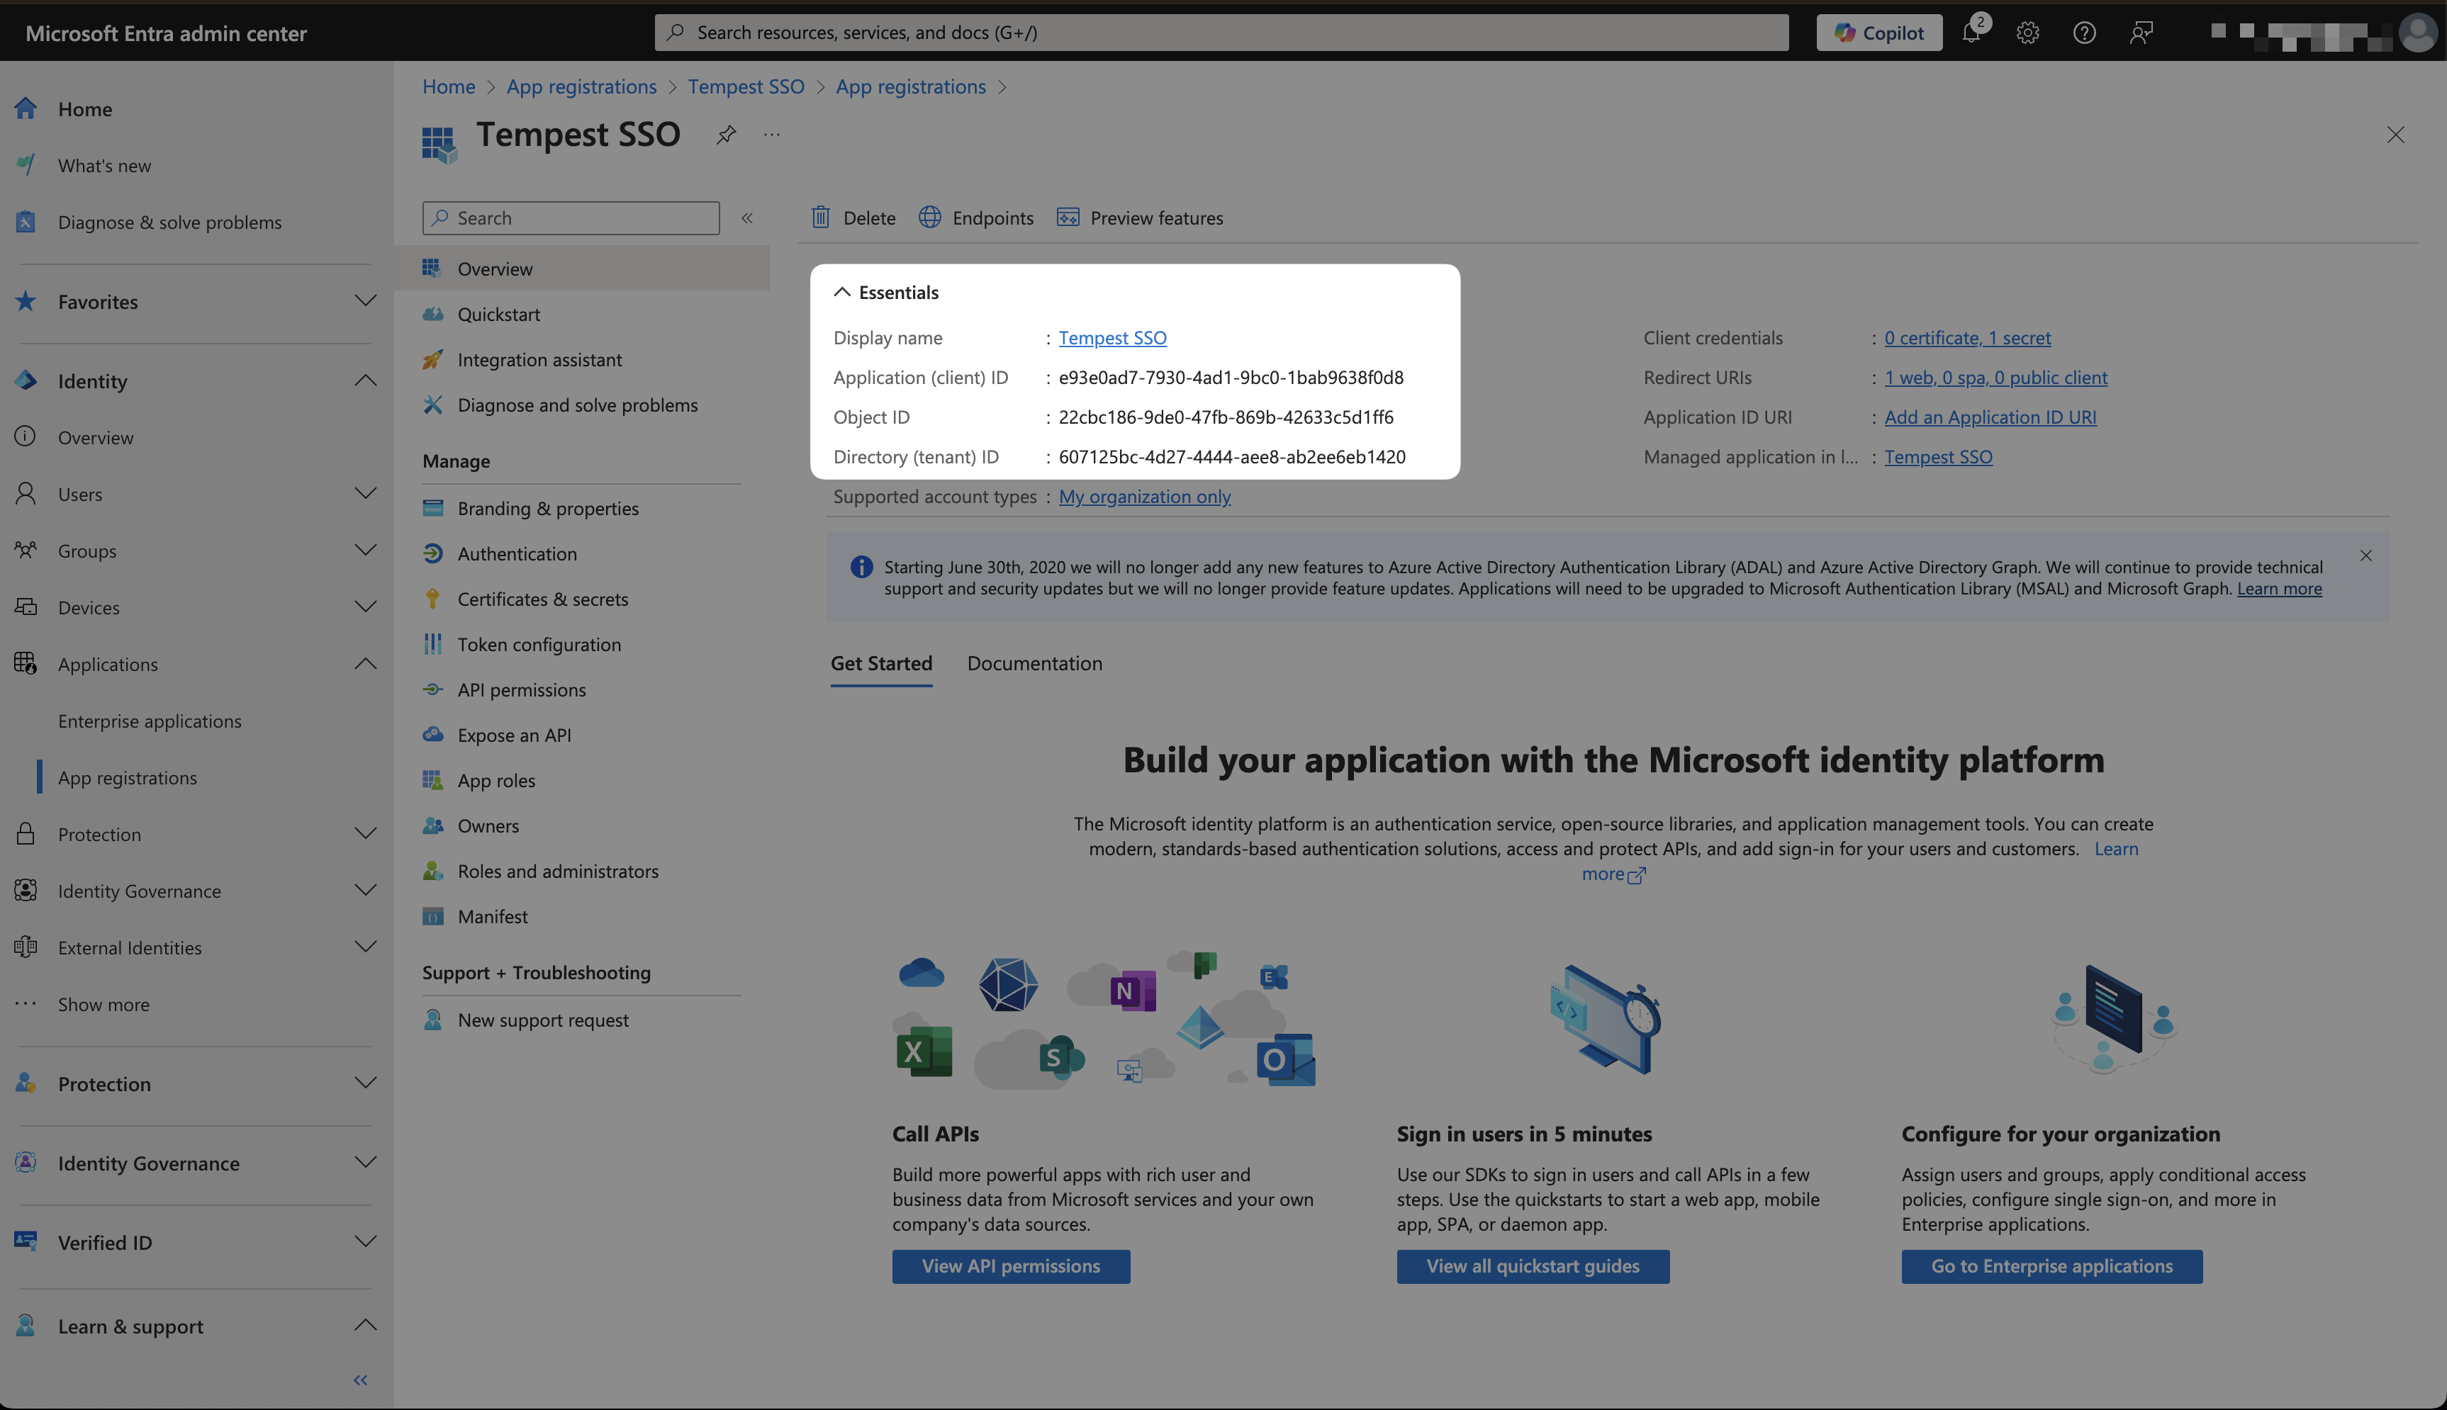
Task: Open portal settings gear icon
Action: (x=2027, y=33)
